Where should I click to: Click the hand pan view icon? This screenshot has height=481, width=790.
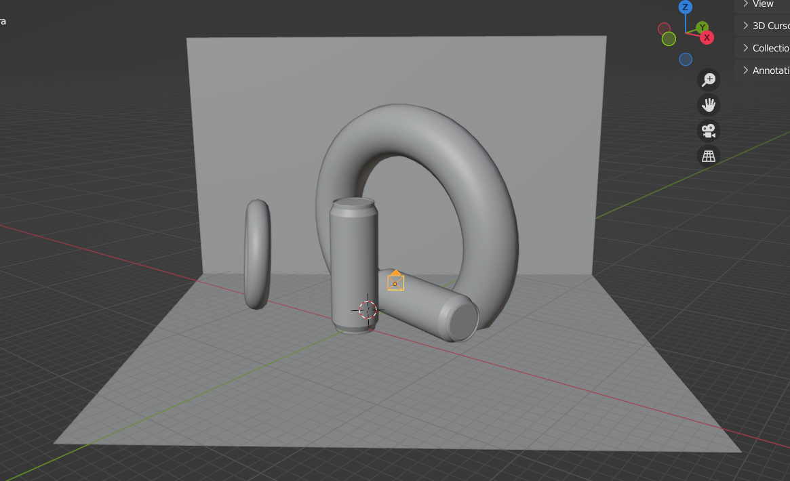709,104
